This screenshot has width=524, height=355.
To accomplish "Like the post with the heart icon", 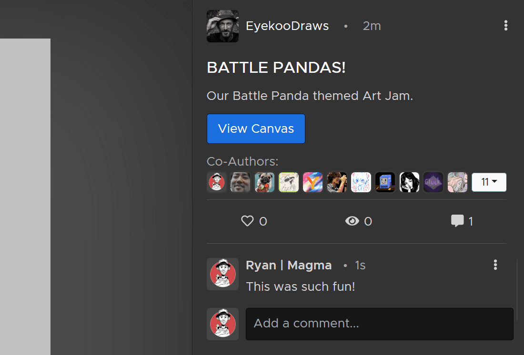I will pyautogui.click(x=247, y=221).
